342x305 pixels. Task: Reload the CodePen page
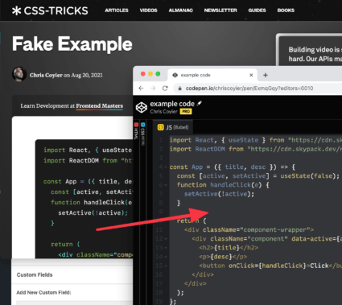pyautogui.click(x=165, y=89)
